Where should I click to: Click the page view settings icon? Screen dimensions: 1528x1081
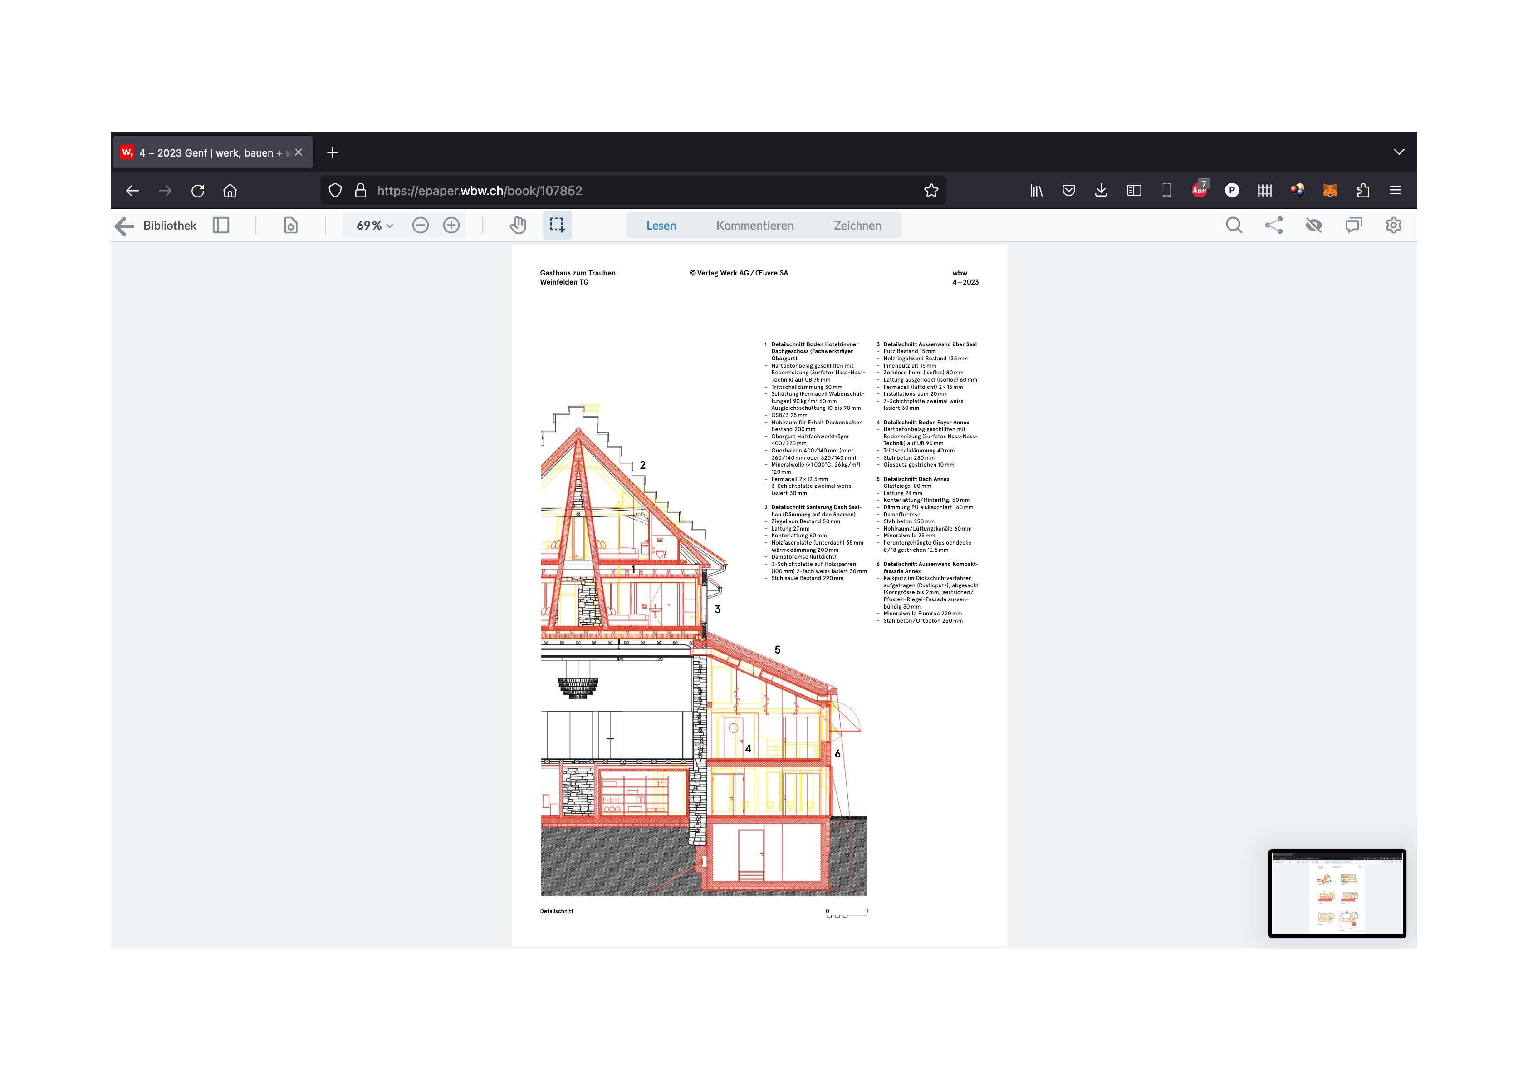(291, 226)
